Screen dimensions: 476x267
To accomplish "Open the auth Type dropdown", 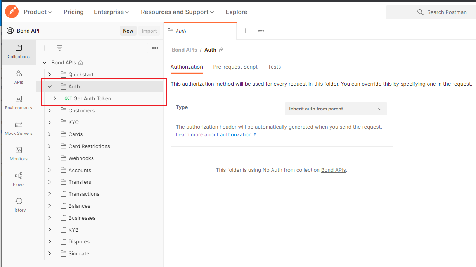I will (x=336, y=109).
